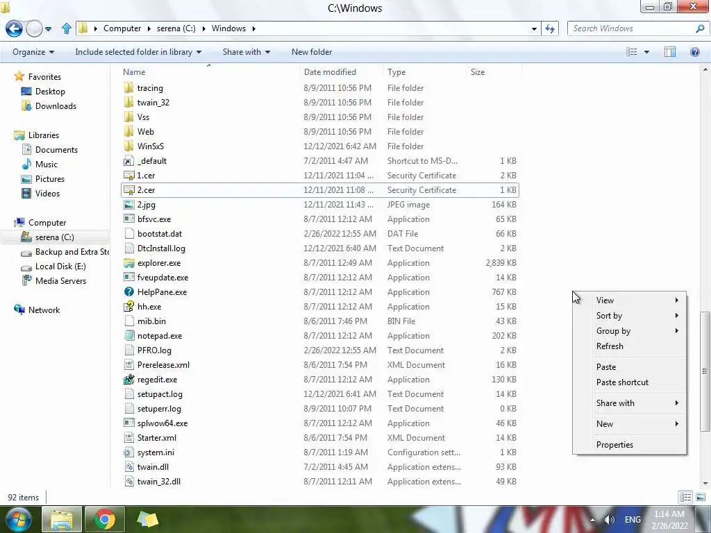The image size is (711, 533).
Task: Select the WinSxS folder icon
Action: click(128, 146)
